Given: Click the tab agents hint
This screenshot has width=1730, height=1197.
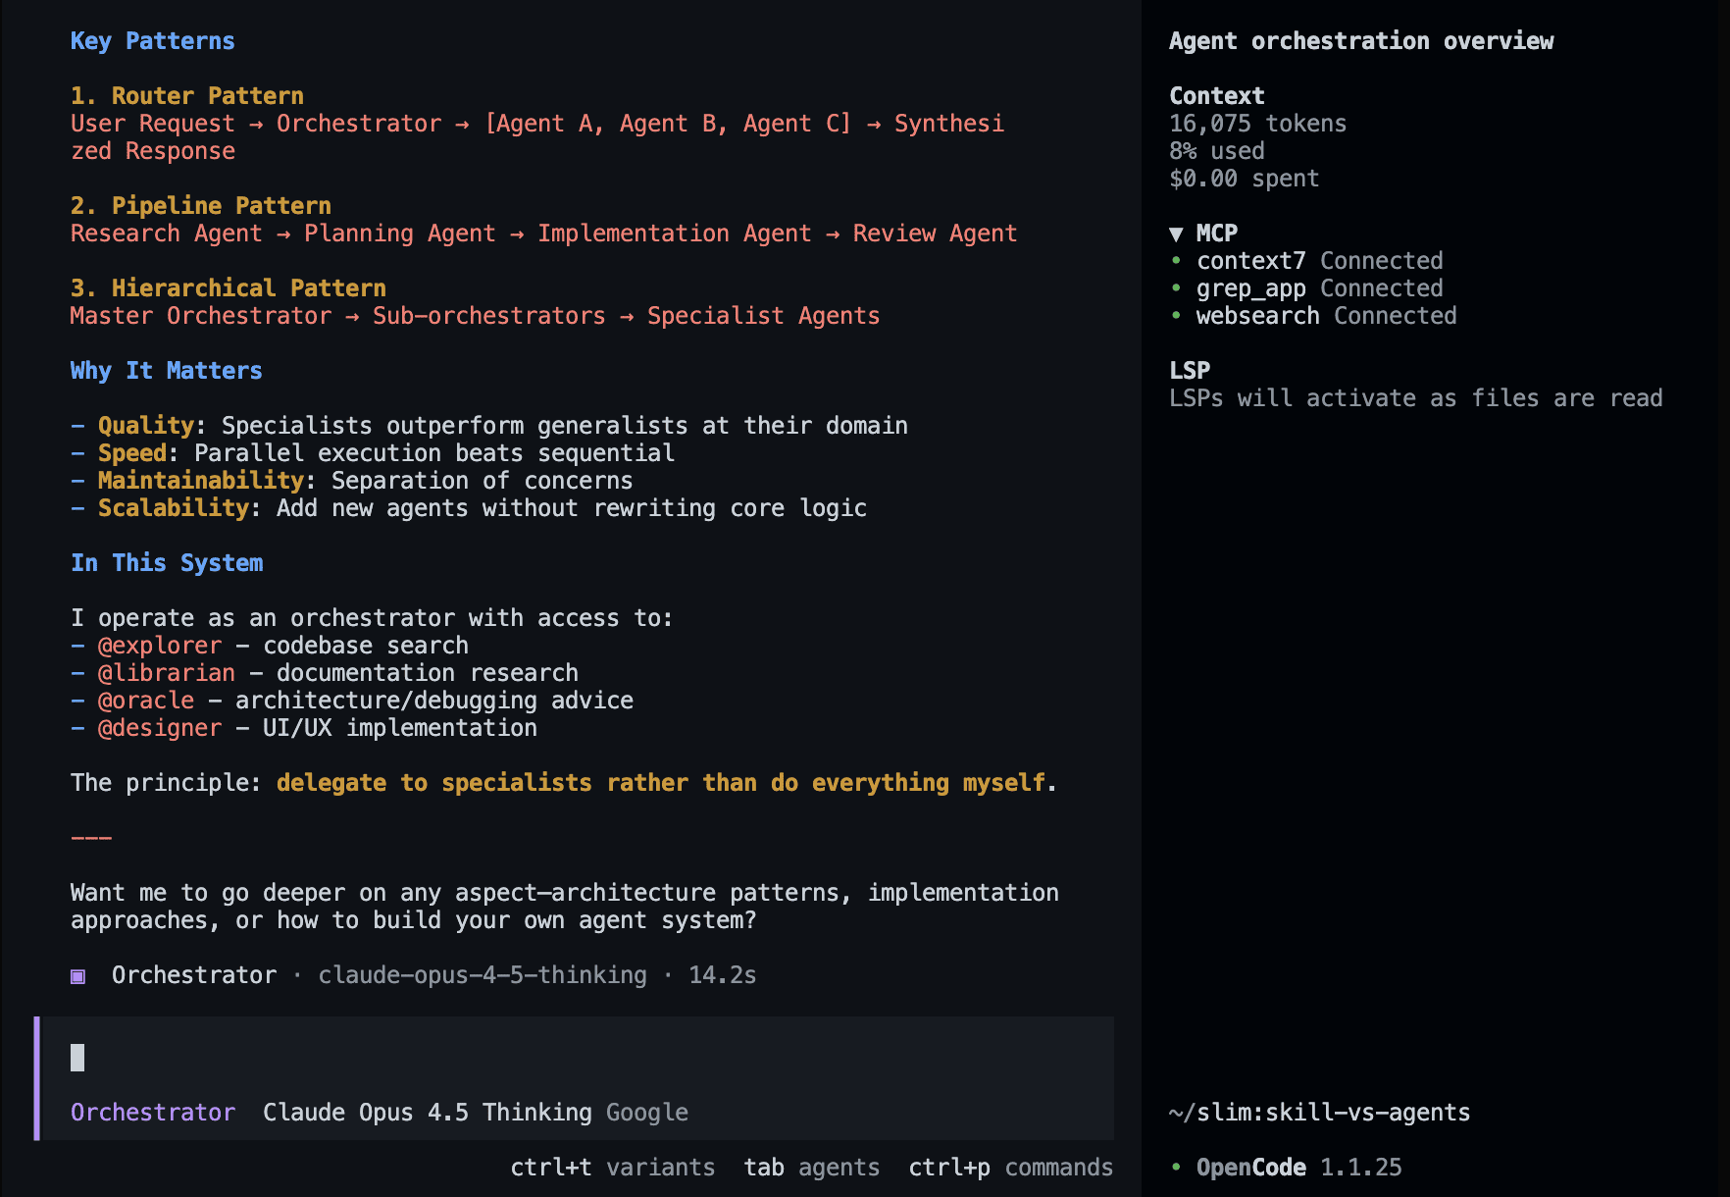Looking at the screenshot, I should pyautogui.click(x=811, y=1168).
